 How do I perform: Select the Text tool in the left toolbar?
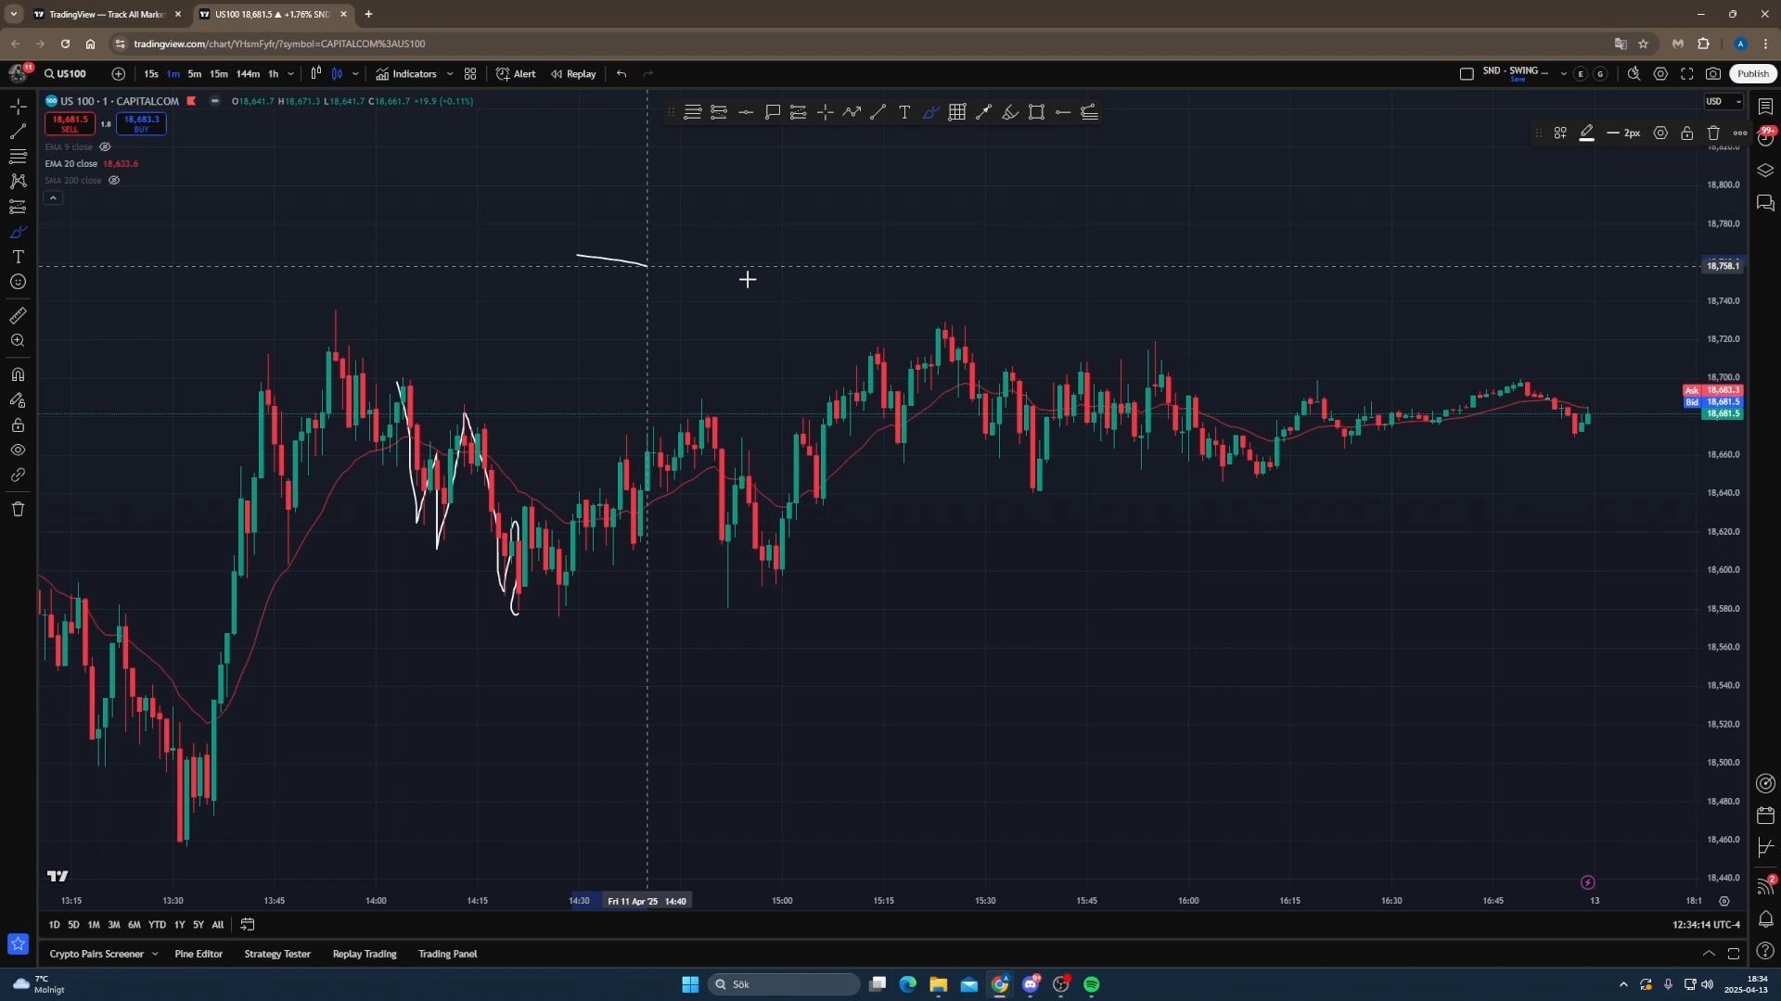pos(18,257)
